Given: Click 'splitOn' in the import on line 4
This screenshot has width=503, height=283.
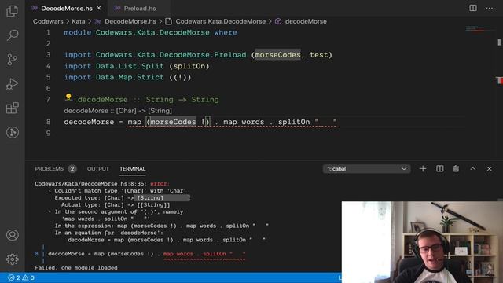Looking at the screenshot, I should [x=189, y=66].
